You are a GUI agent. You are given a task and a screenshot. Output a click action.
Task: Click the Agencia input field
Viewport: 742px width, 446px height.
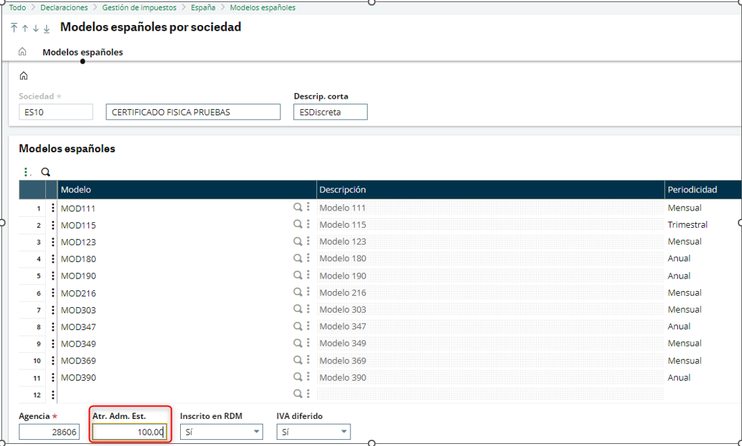pos(49,432)
